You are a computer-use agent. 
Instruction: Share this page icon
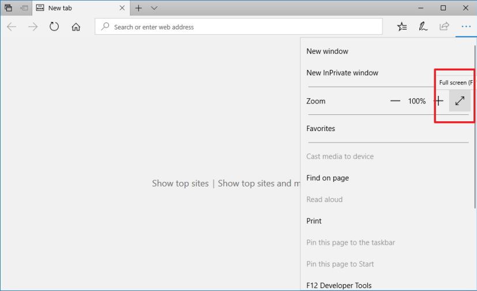click(444, 27)
